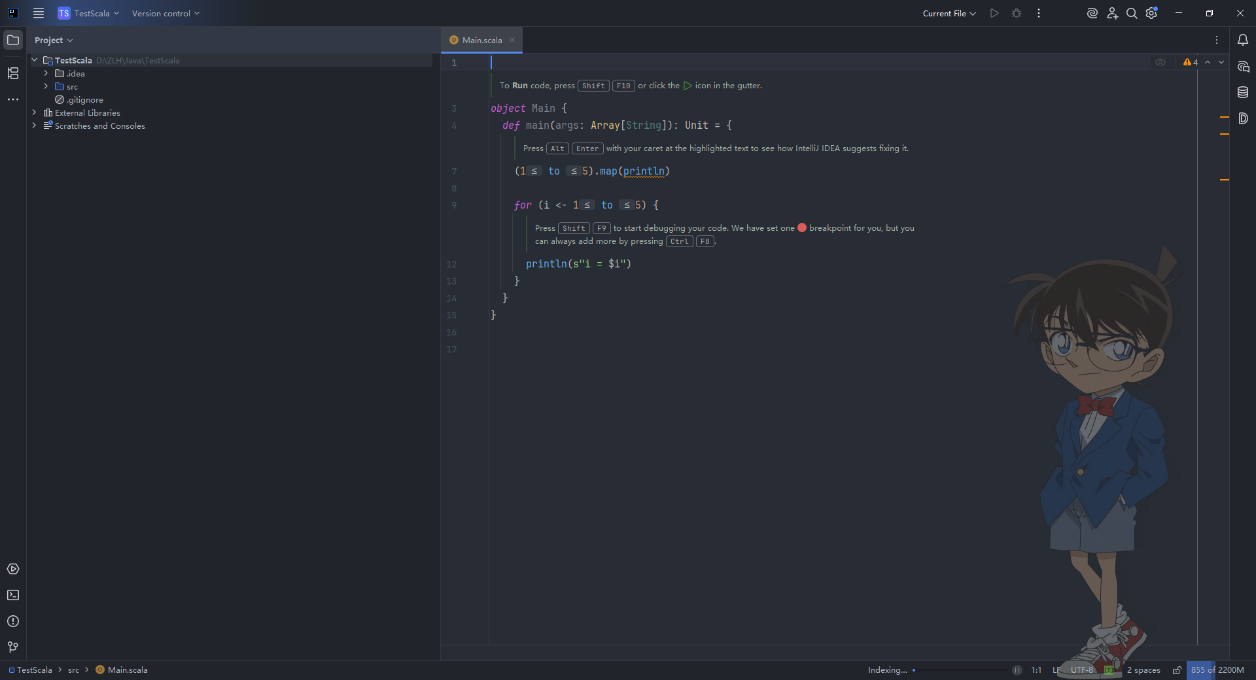
Task: Pause the indexing process
Action: pos(1017,670)
